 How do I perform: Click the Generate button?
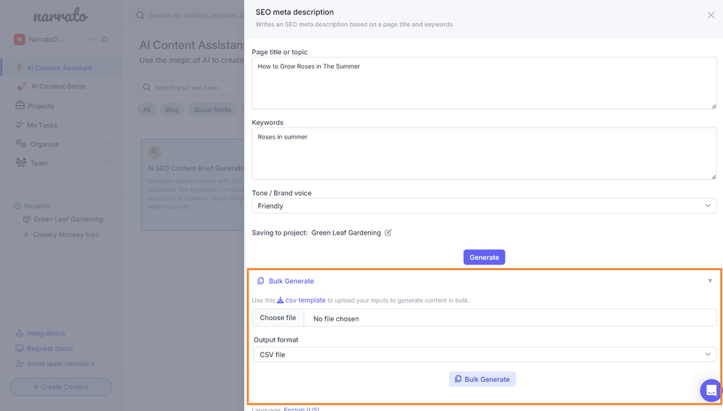point(484,257)
